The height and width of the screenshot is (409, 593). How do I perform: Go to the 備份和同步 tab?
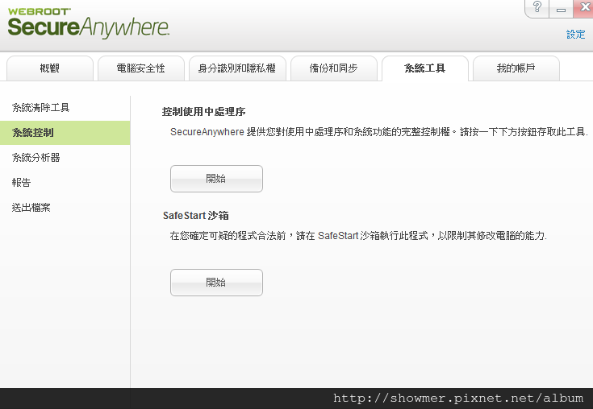click(333, 68)
